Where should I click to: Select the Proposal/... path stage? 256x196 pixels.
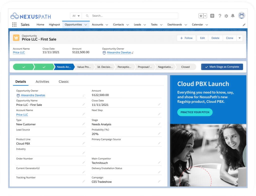[x=145, y=67]
